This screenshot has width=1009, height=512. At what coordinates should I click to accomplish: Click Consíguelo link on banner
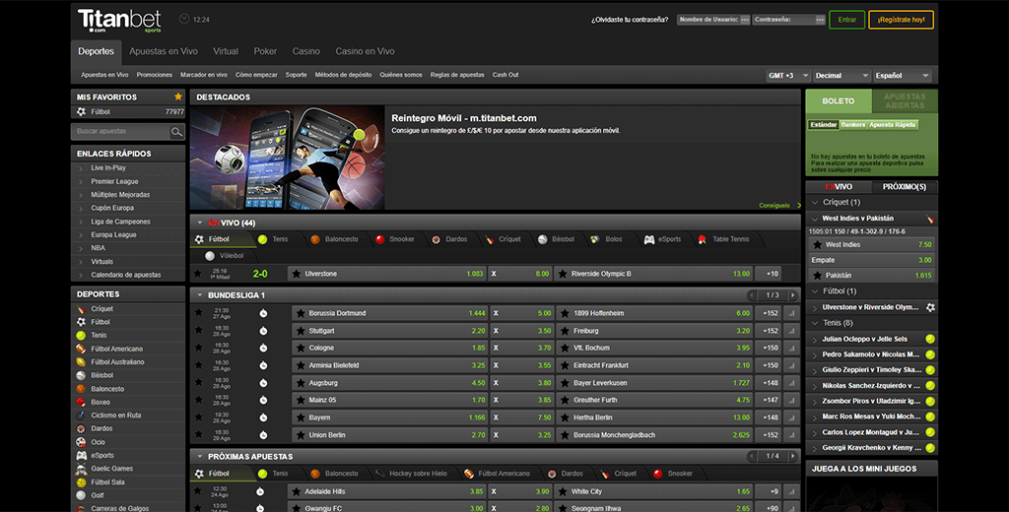pyautogui.click(x=774, y=205)
